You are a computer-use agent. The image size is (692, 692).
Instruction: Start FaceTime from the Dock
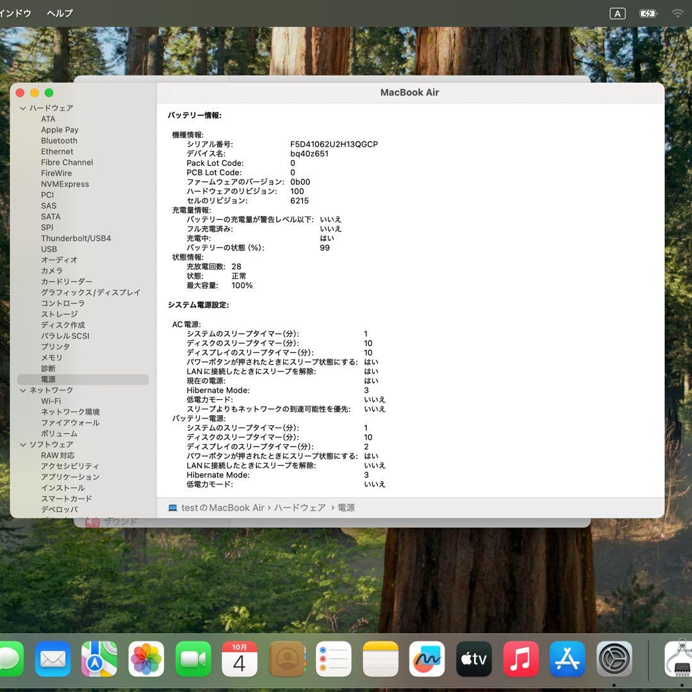point(193,659)
